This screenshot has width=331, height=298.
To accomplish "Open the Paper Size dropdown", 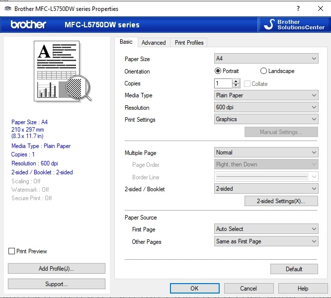I will (266, 59).
